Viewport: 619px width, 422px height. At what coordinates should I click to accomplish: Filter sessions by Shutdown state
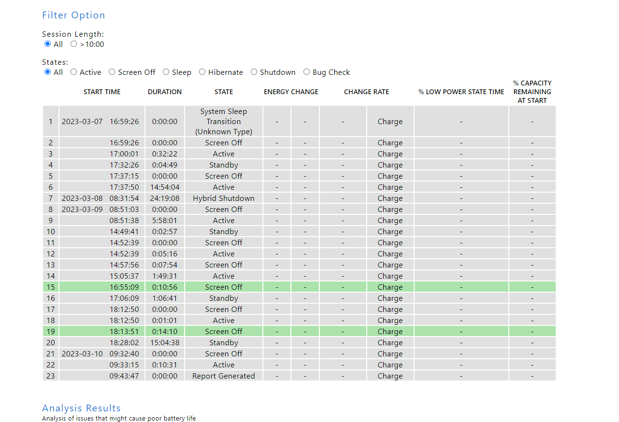[254, 71]
